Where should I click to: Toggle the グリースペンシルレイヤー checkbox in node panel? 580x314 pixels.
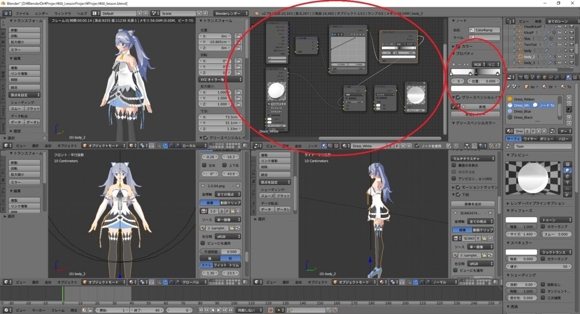coord(458,97)
